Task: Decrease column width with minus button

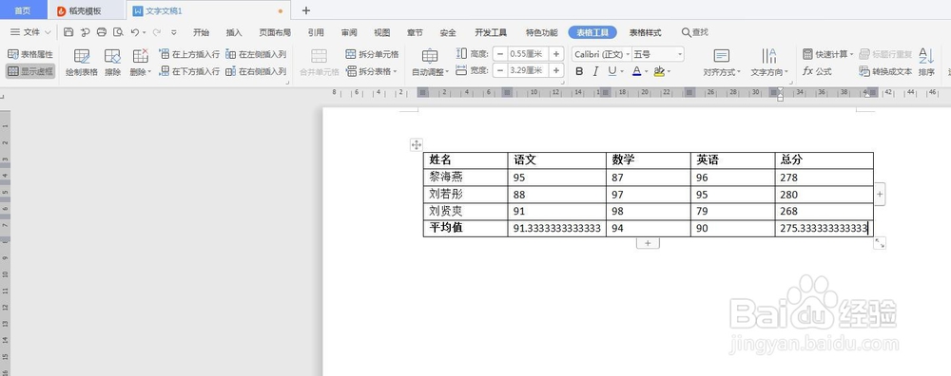Action: click(500, 71)
